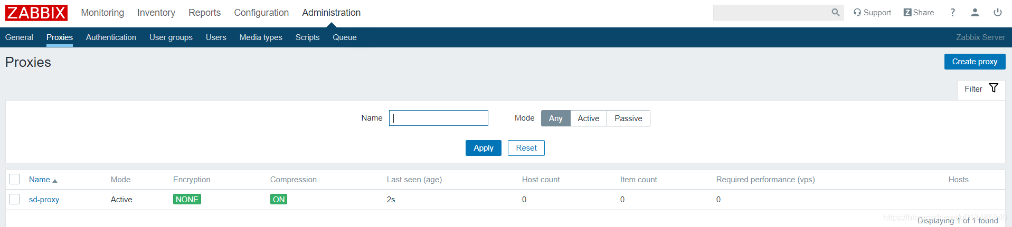
Task: Open Support headset link
Action: 872,13
